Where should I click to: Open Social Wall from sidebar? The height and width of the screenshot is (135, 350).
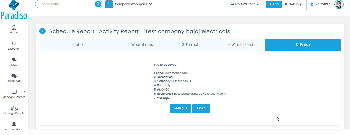tap(14, 76)
